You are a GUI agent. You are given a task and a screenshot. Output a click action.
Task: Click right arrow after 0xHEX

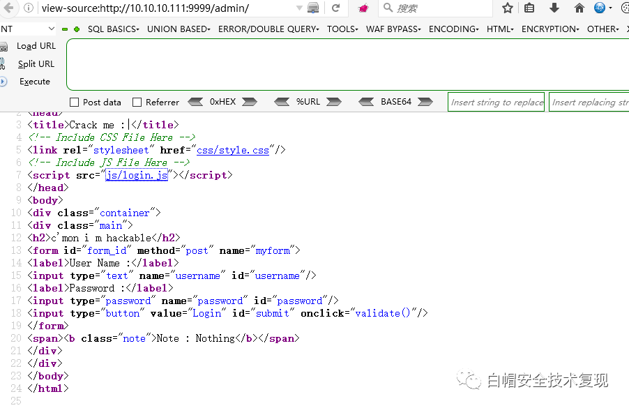249,102
